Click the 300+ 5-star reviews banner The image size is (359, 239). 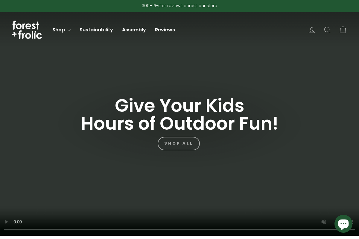click(180, 6)
